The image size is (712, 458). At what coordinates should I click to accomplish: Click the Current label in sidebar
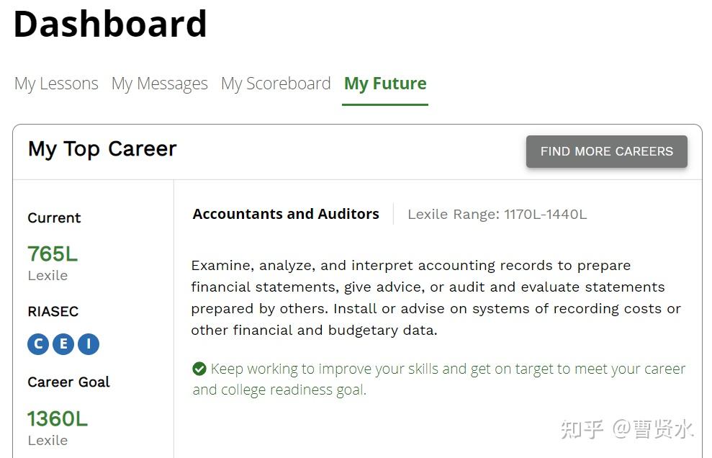(x=54, y=217)
